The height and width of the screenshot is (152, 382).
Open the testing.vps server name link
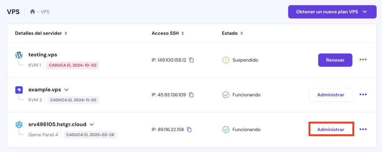coord(43,55)
